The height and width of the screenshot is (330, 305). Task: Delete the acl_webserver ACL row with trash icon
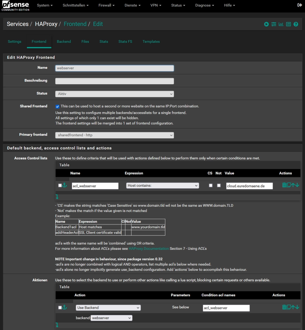(x=284, y=185)
